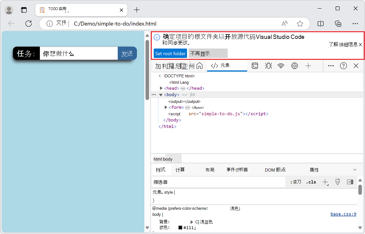
Task: Add more tools using the plus icon
Action: point(308,66)
